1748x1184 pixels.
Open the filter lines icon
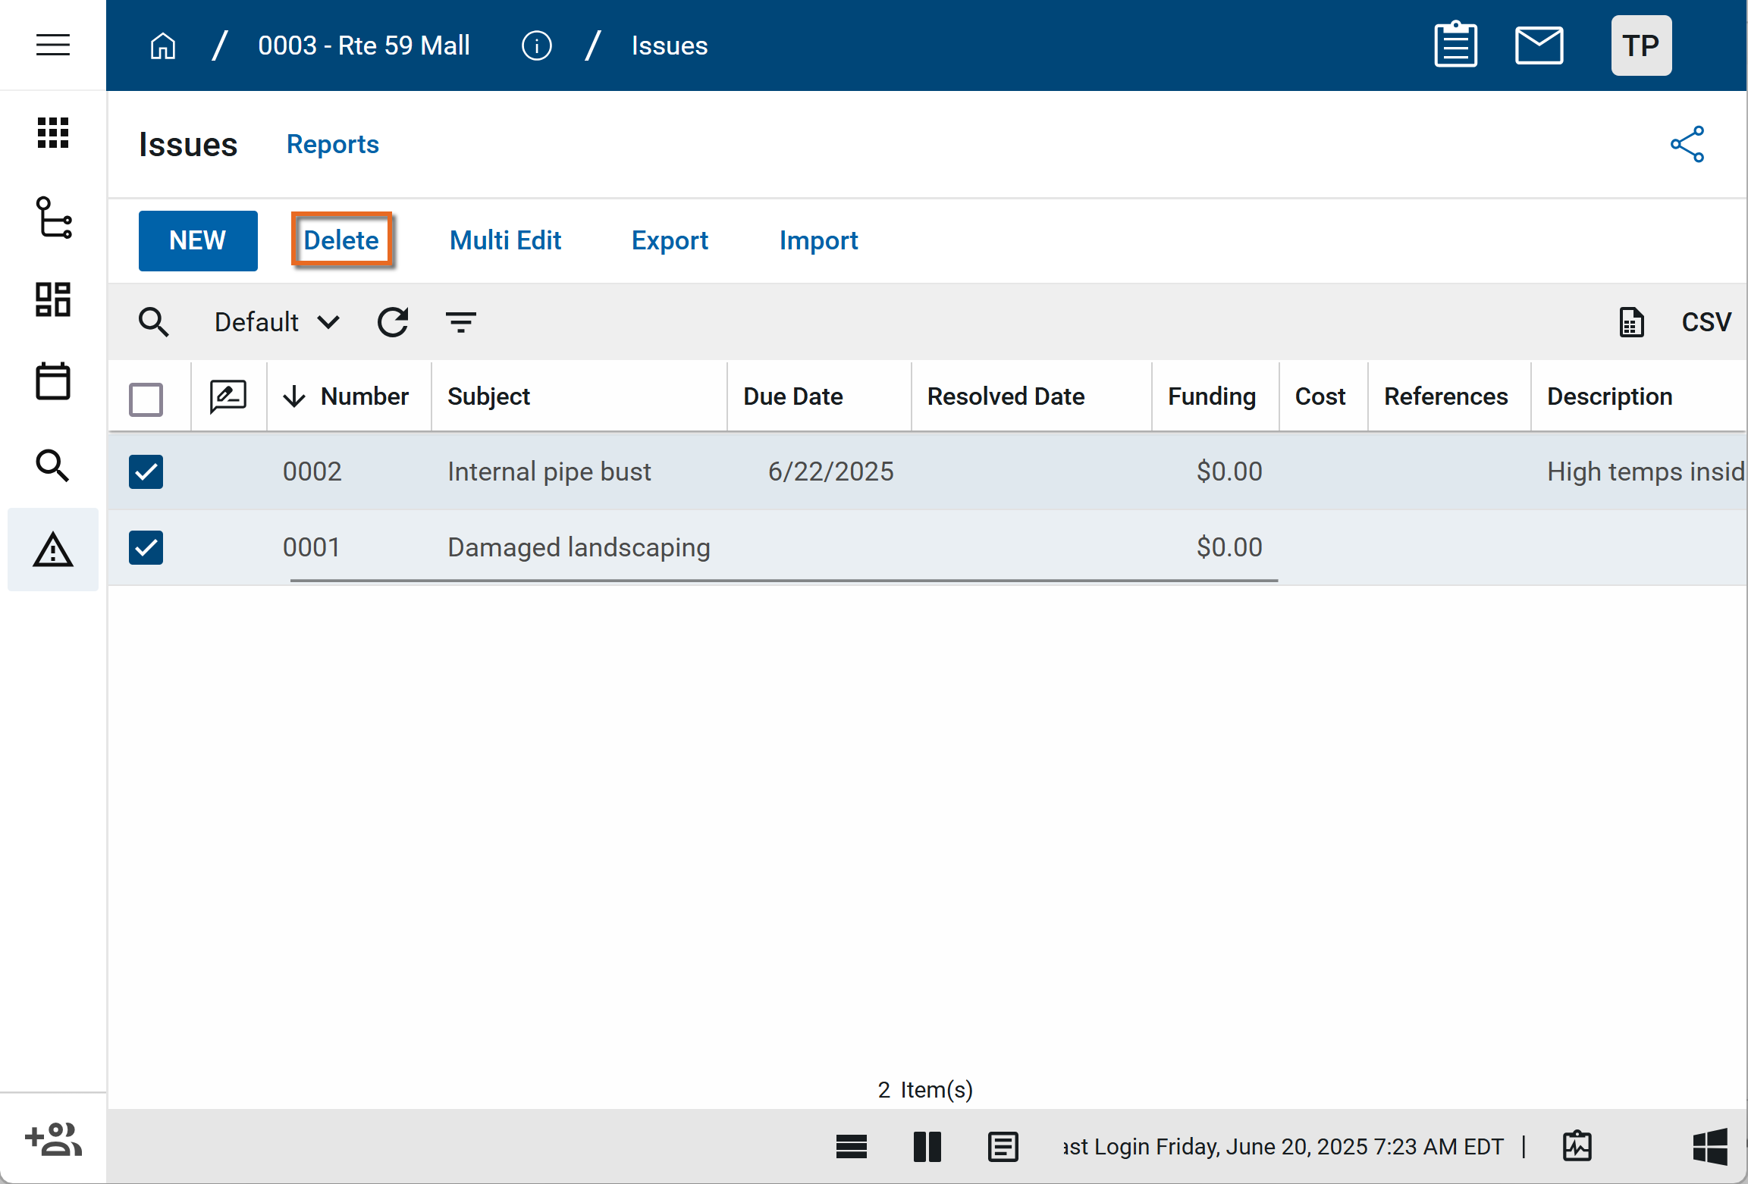460,322
